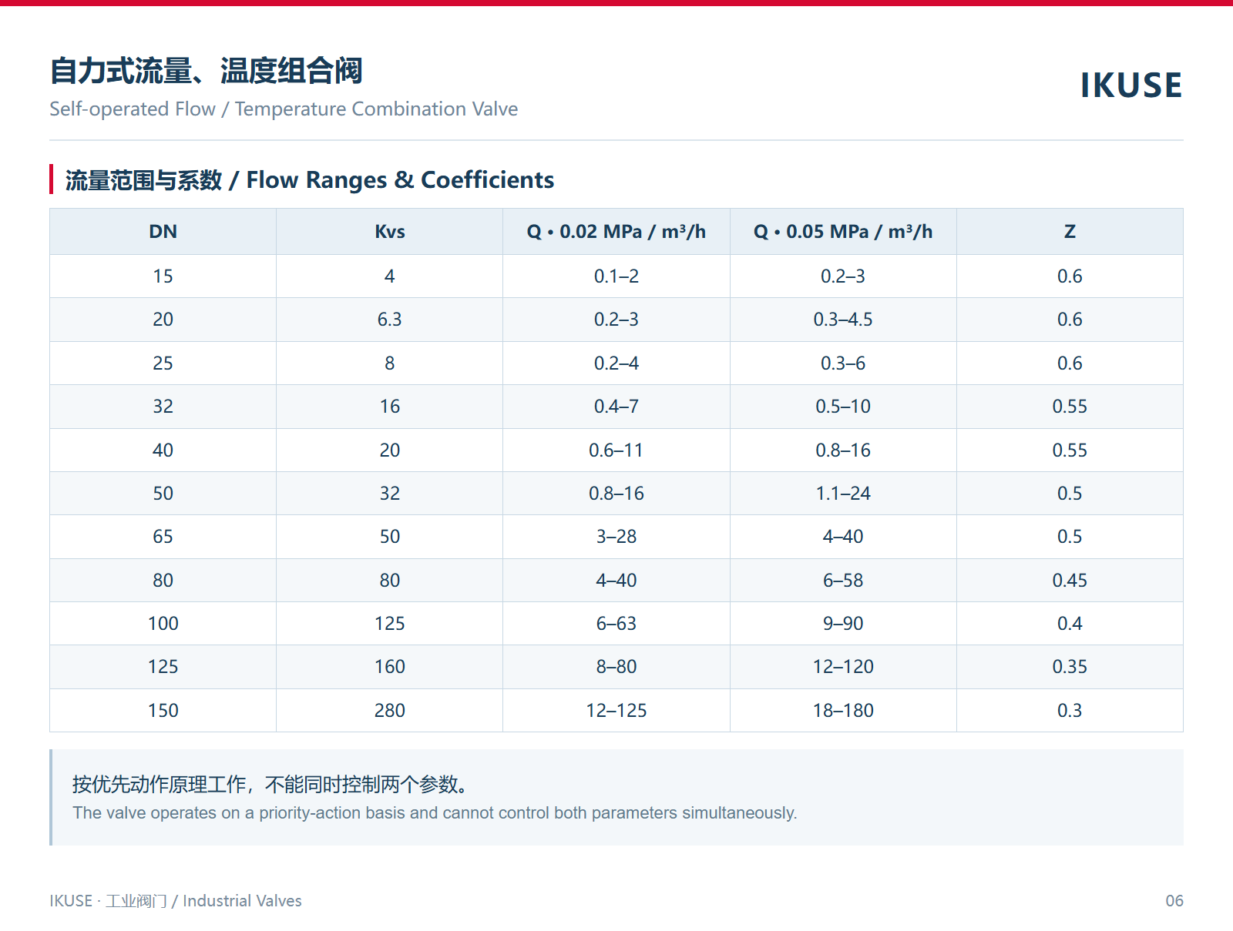Select the cell showing 0.5–10
Viewport: 1233px width, 931px height.
pyautogui.click(x=843, y=407)
